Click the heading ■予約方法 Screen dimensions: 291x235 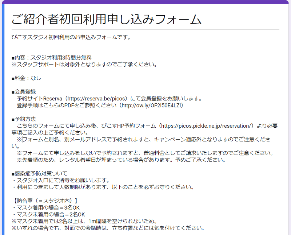click(x=24, y=119)
